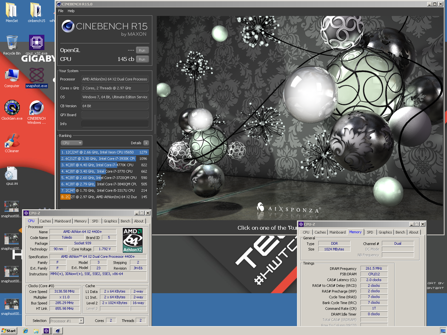Toggle the Ranking Details arrow button

click(x=146, y=143)
